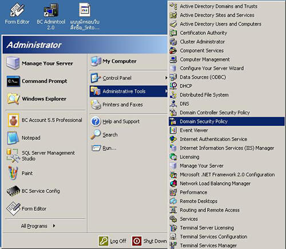This screenshot has height=249, width=286.
Task: Click the Printers and Faxes icon
Action: (96, 105)
